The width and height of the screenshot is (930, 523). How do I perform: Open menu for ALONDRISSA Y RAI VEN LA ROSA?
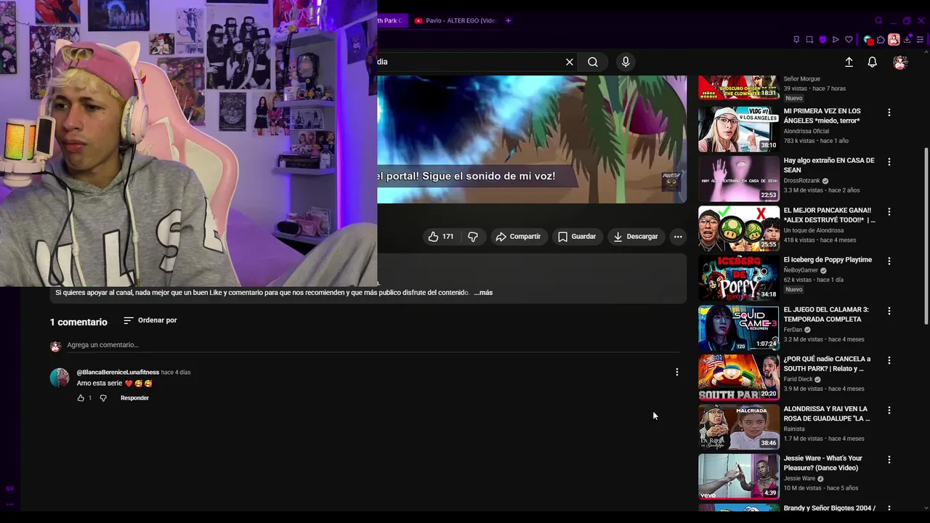pyautogui.click(x=889, y=410)
